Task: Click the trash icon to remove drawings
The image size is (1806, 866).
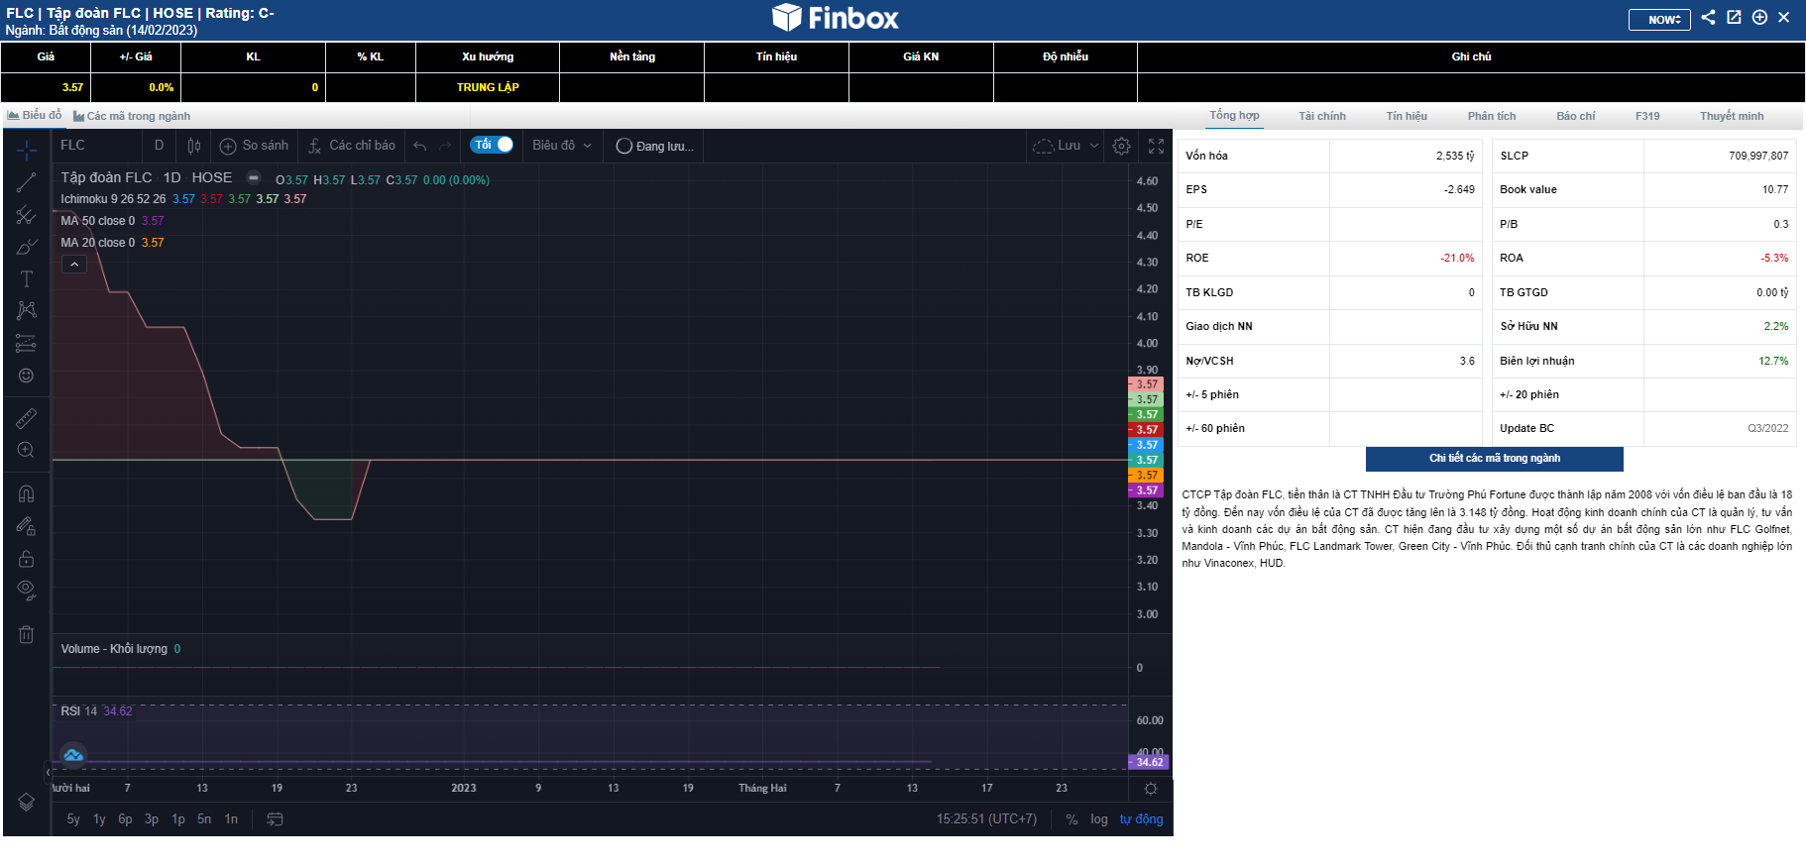Action: 27,634
